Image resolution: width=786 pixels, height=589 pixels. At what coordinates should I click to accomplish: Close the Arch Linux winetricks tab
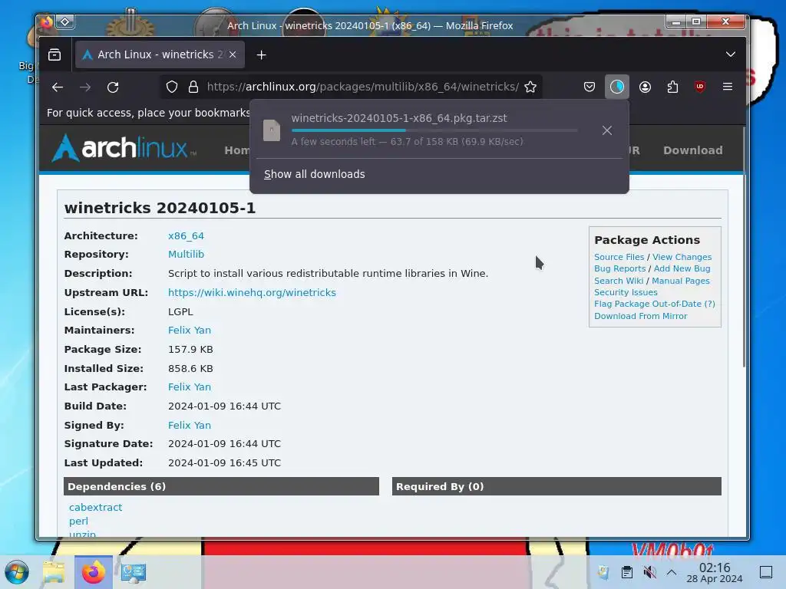[233, 54]
